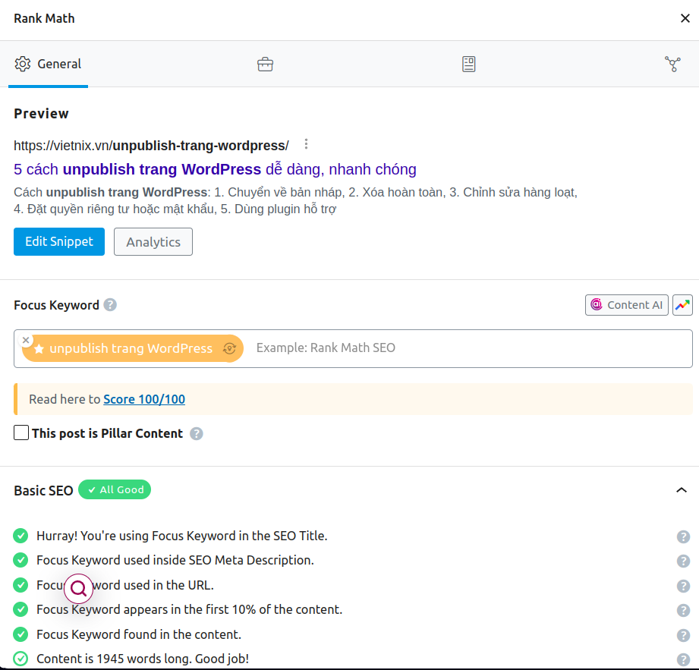The image size is (699, 670).
Task: Open the snippet preview three-dot options menu
Action: coord(306,144)
